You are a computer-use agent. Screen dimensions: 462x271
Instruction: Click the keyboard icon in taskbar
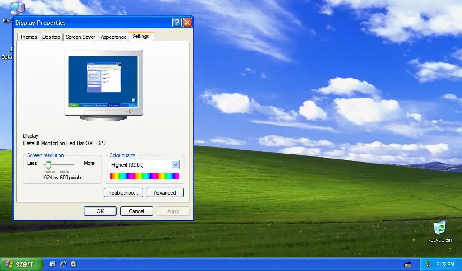408,265
